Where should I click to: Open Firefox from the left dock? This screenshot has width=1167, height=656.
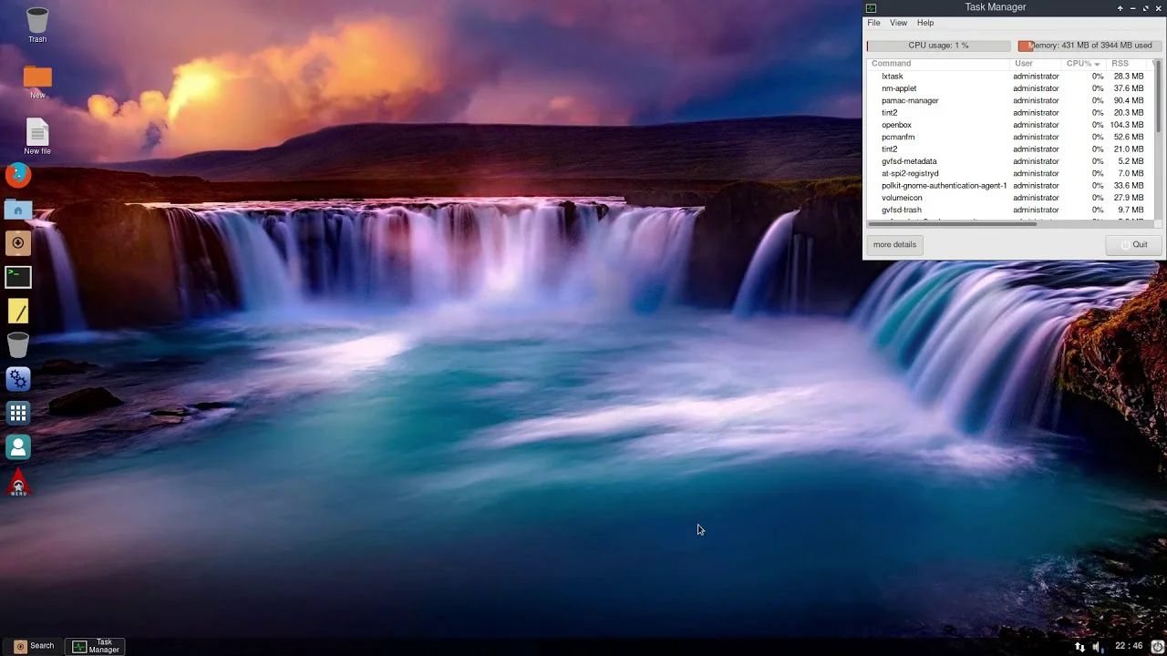[18, 175]
